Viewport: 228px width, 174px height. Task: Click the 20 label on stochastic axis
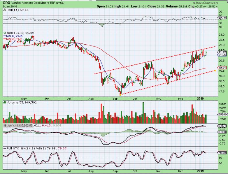220,164
